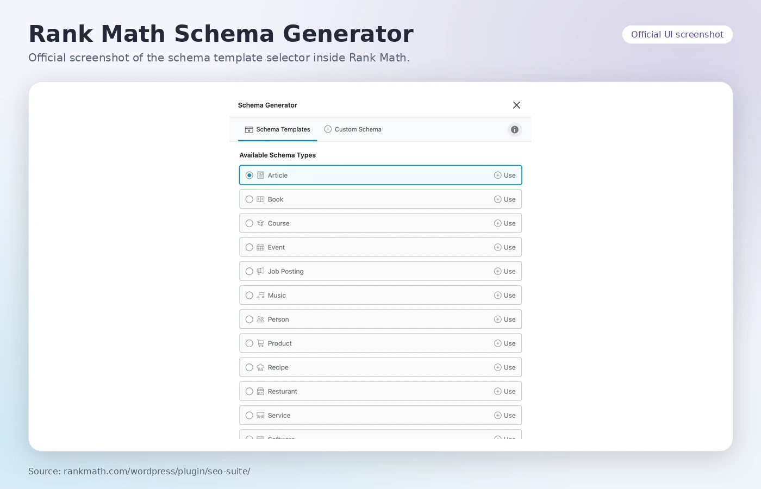Screen dimensions: 761x489
Task: Select the Article radio button
Action: point(249,175)
